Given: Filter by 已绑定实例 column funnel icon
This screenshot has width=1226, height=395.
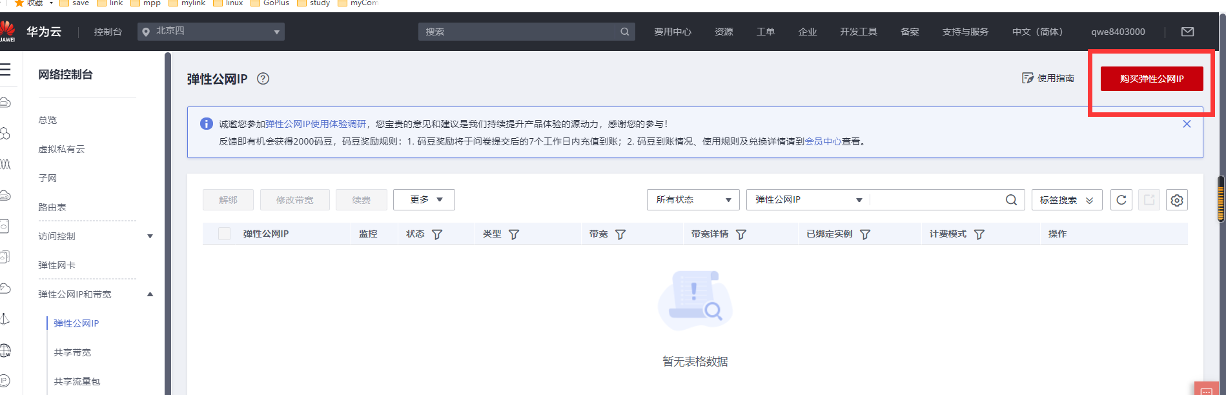Looking at the screenshot, I should [x=865, y=234].
